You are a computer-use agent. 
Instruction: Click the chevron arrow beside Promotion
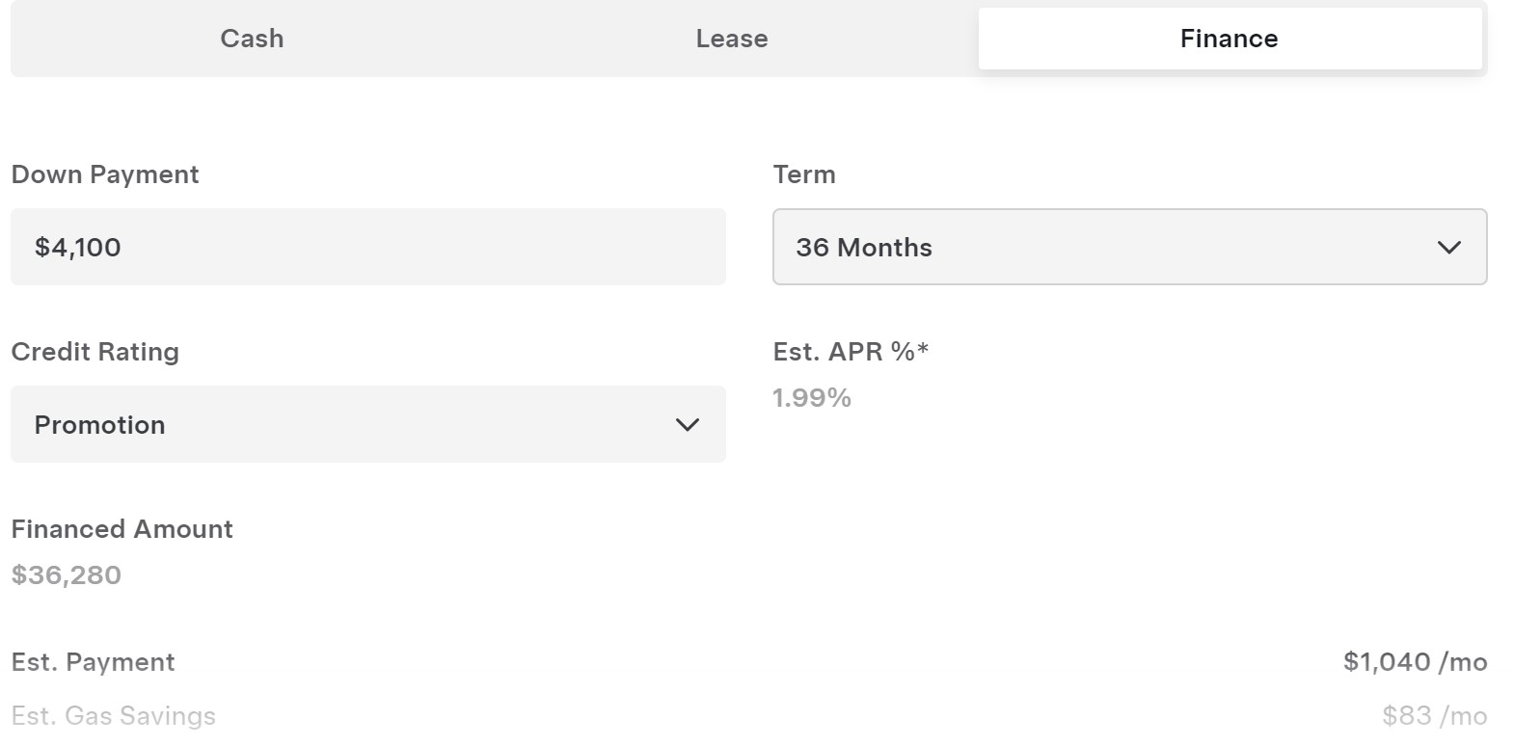[688, 425]
